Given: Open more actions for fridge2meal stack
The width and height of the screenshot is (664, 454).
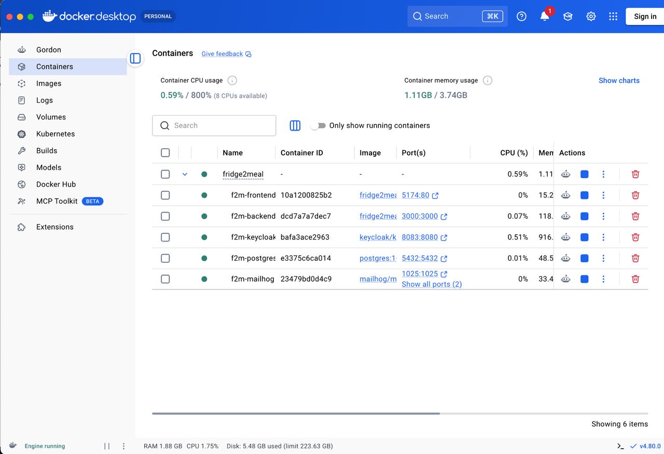Looking at the screenshot, I should click(x=603, y=174).
